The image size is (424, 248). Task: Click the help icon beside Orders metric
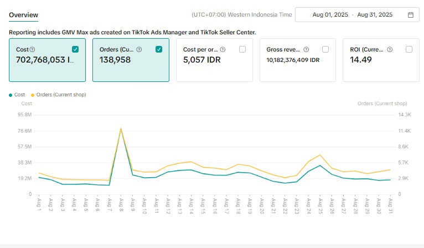point(139,50)
